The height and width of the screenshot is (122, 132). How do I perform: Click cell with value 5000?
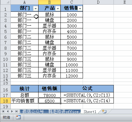72,37
